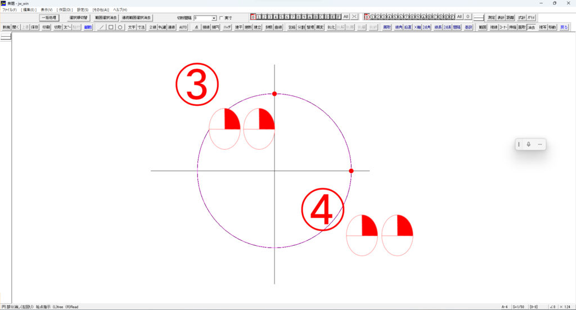Enable the 実寸 checkbox
Screen dimensions: 576x310
point(221,18)
